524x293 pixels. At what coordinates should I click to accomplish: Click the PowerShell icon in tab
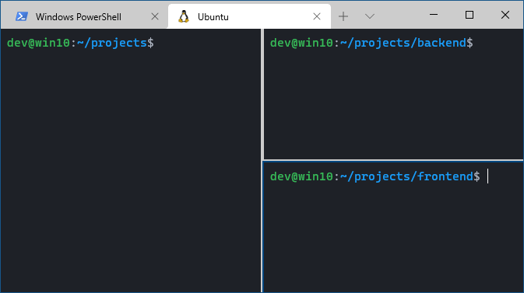coord(22,16)
